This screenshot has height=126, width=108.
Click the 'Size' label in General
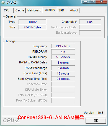click(12, 27)
